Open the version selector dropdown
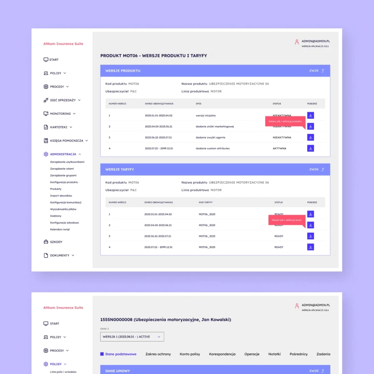374x374 pixels. 132,337
